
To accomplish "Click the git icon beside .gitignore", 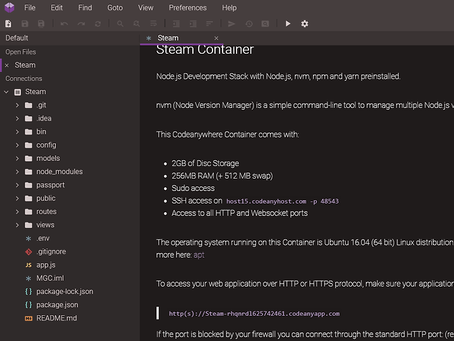I will click(28, 252).
